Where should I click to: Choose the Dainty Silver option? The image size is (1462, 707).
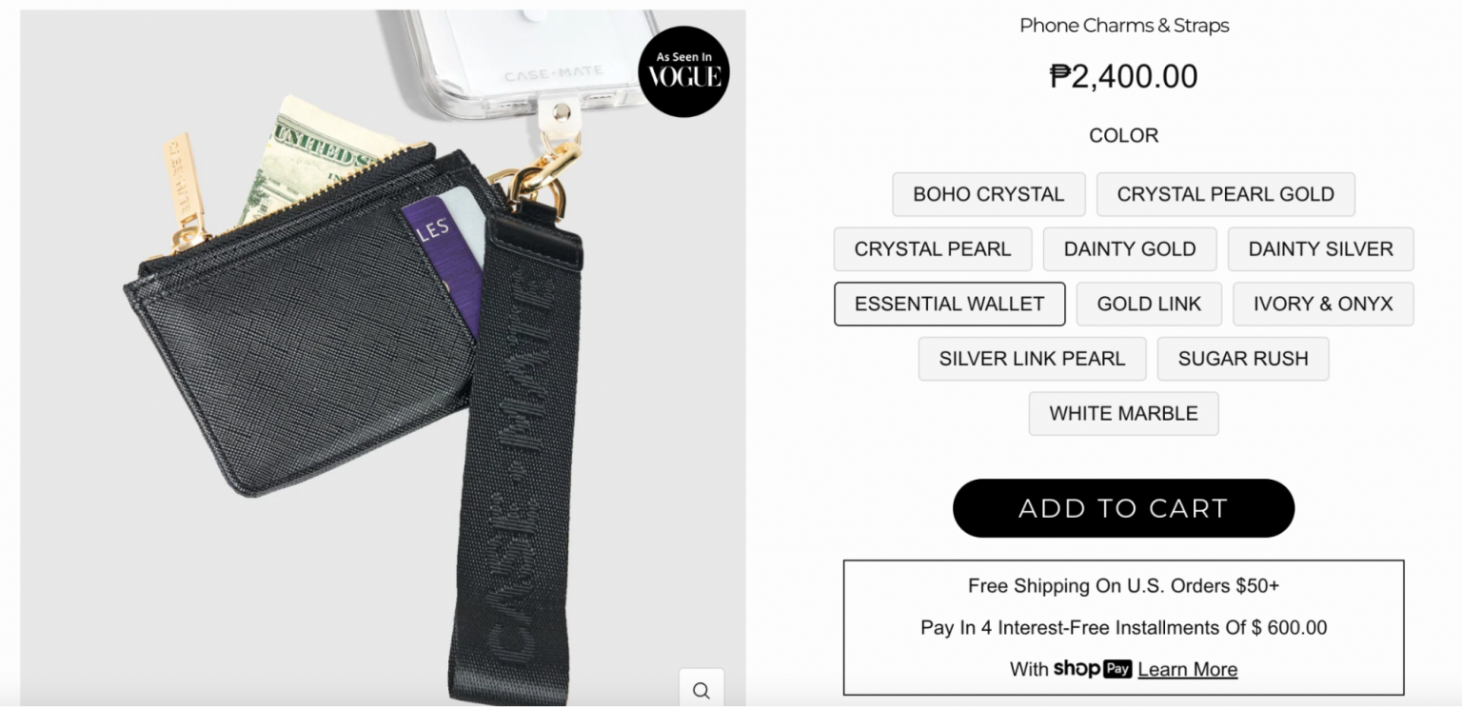1320,249
